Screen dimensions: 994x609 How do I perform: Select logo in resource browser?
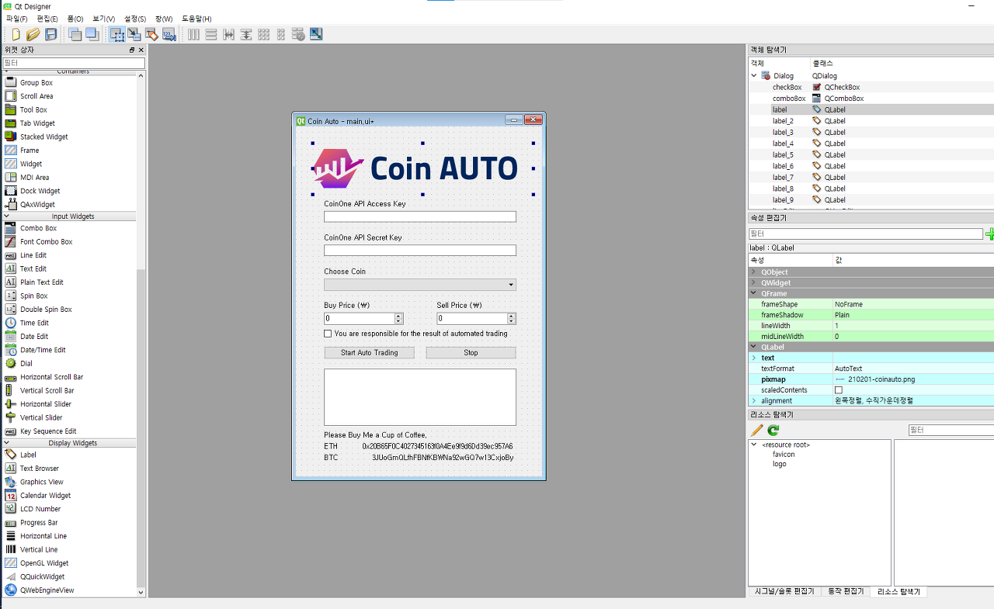coord(779,464)
